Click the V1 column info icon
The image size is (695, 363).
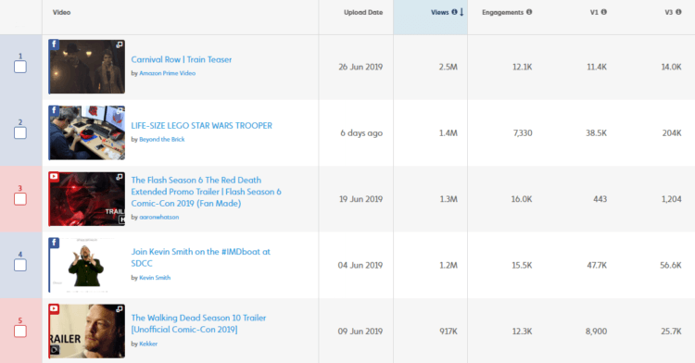tap(603, 12)
